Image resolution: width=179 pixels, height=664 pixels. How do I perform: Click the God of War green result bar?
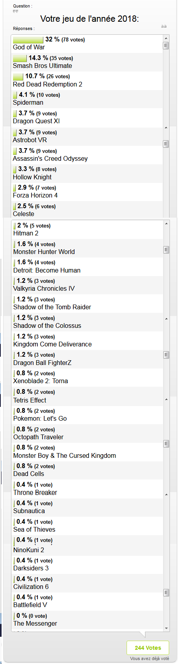28,40
